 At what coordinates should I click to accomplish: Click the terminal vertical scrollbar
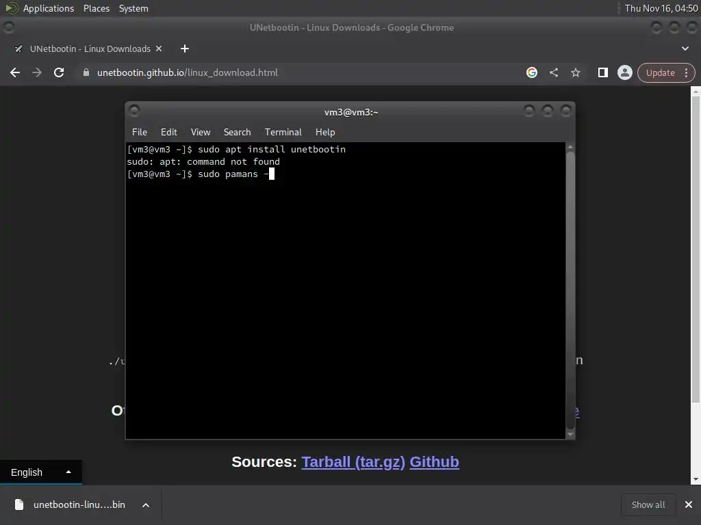click(x=570, y=290)
